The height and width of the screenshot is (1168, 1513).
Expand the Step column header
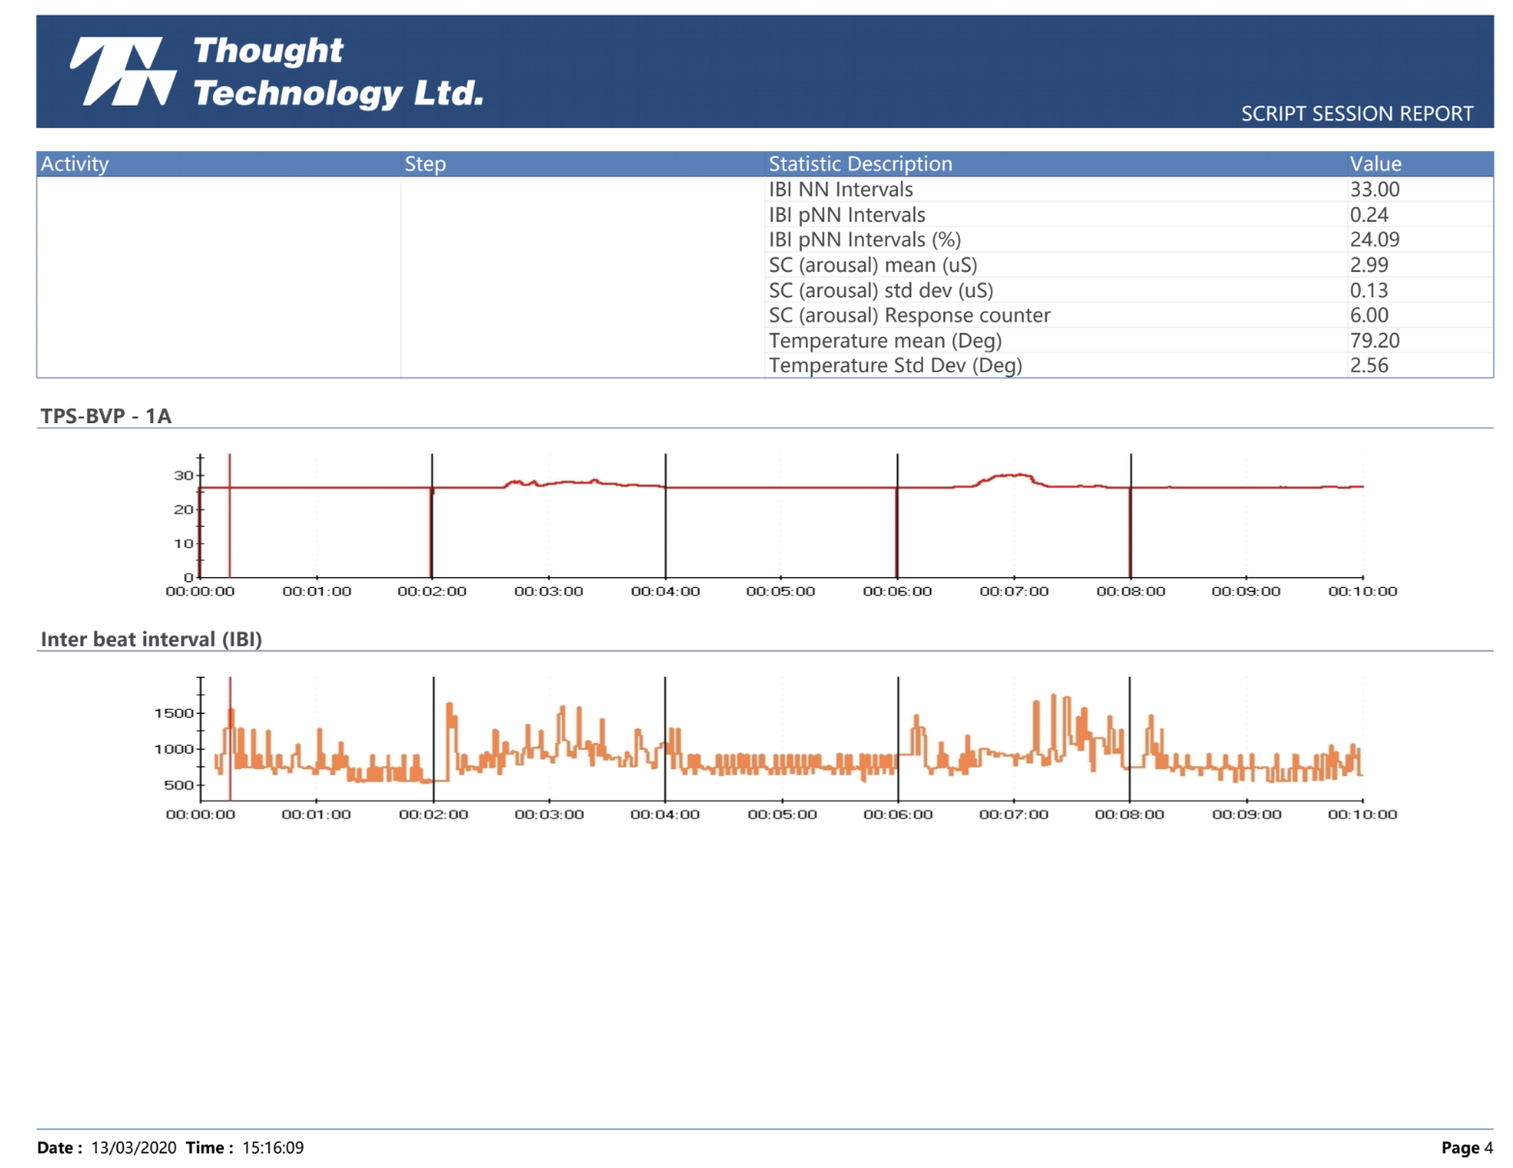(424, 164)
